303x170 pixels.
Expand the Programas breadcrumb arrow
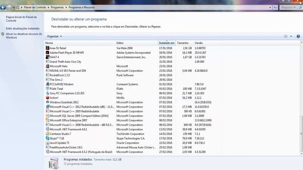point(66,8)
